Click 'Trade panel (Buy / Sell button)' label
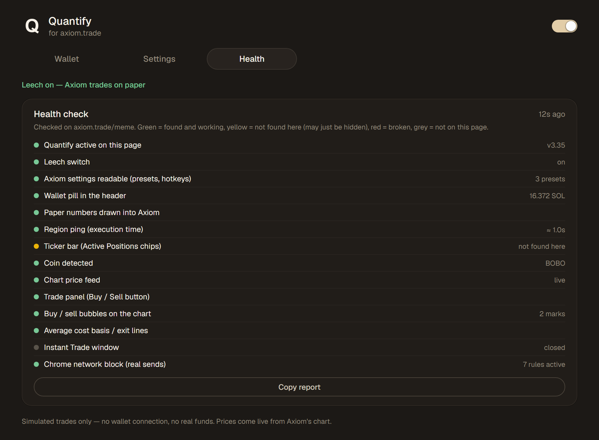 97,297
